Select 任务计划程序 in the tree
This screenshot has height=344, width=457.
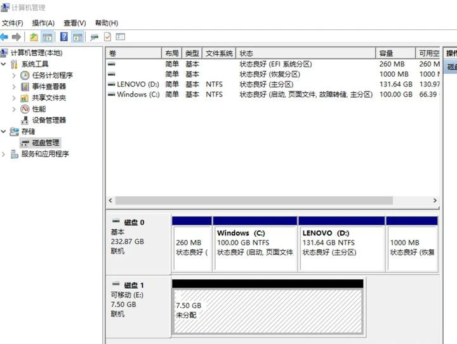pyautogui.click(x=53, y=76)
